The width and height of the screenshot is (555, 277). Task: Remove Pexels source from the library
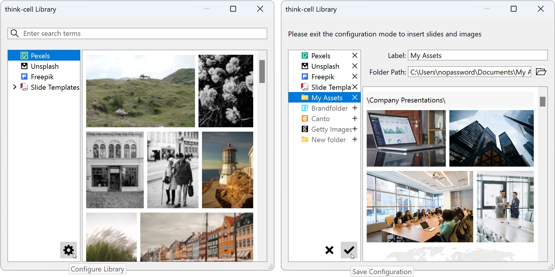[x=354, y=55]
